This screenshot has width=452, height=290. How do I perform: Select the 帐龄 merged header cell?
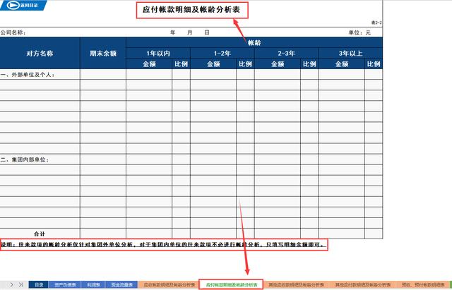(254, 42)
